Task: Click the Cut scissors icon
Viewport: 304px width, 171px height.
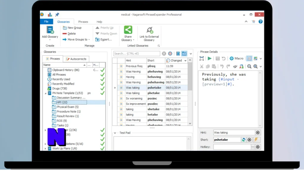Action: click(202, 66)
